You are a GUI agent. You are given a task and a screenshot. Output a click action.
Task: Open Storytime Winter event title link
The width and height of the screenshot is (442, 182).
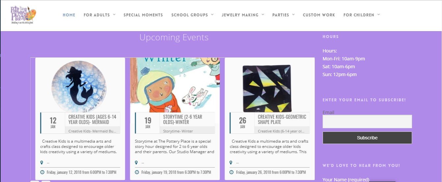point(183,119)
